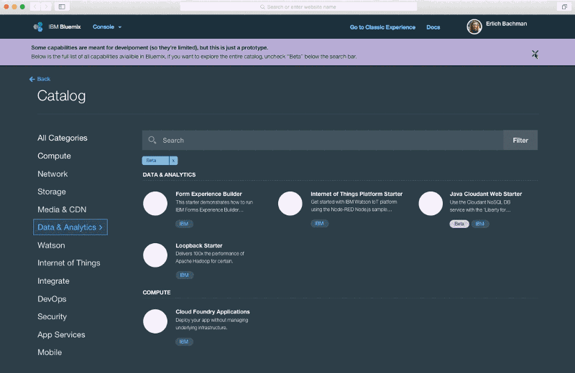Choose the Compute category
This screenshot has height=373, width=575.
click(x=55, y=156)
